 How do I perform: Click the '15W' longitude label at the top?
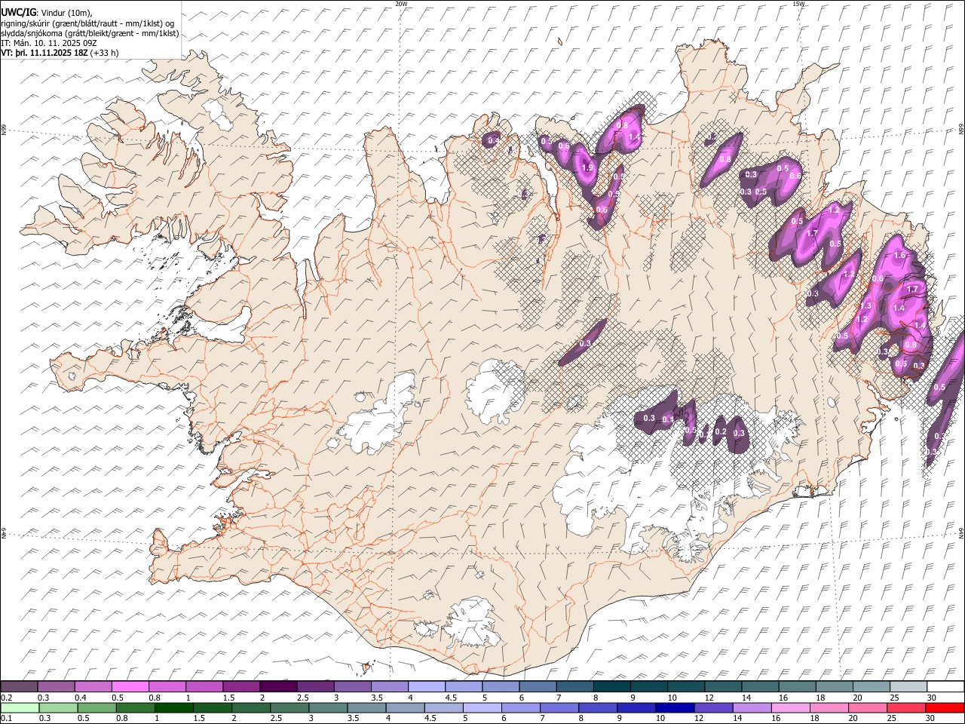coord(798,4)
